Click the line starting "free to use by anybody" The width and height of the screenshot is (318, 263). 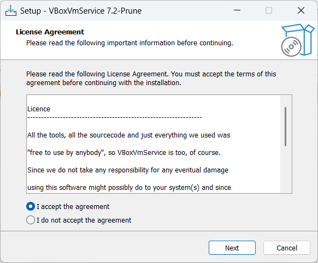point(124,152)
